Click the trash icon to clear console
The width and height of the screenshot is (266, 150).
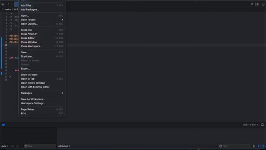click(x=254, y=146)
